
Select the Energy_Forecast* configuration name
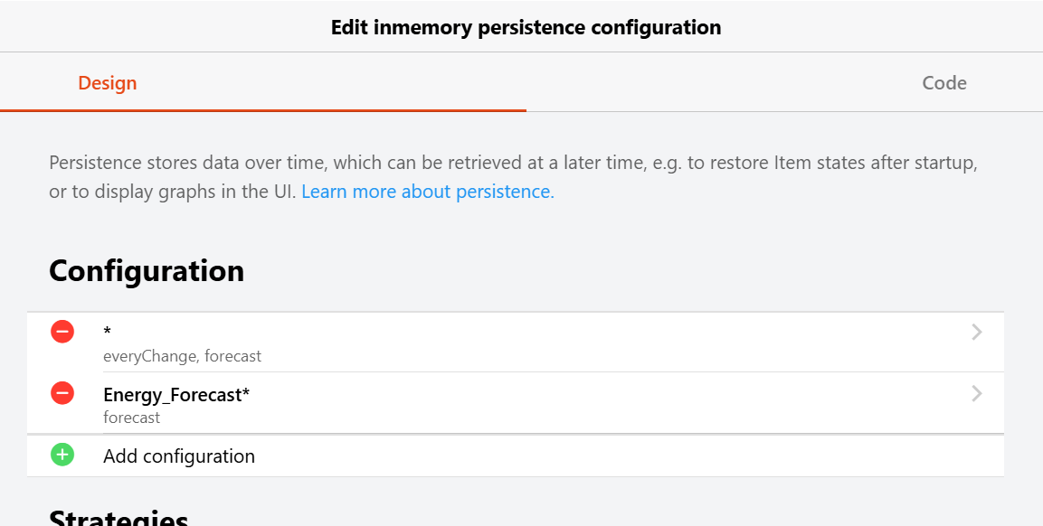(x=176, y=395)
